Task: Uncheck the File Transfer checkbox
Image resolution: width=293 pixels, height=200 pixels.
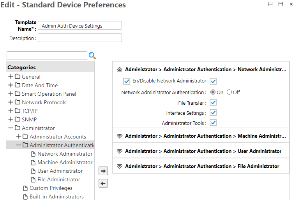Action: click(213, 103)
